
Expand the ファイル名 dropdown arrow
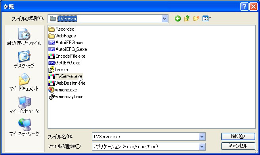click(x=202, y=137)
